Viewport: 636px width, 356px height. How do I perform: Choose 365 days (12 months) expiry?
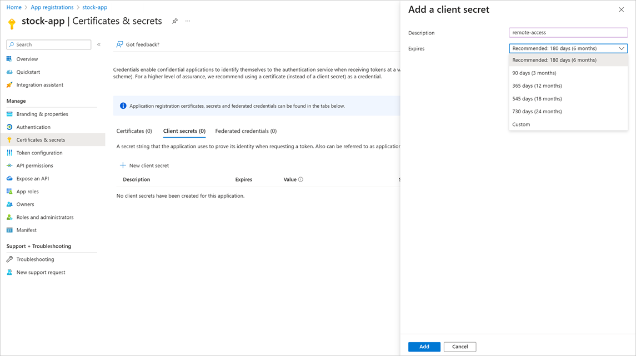tap(568, 86)
